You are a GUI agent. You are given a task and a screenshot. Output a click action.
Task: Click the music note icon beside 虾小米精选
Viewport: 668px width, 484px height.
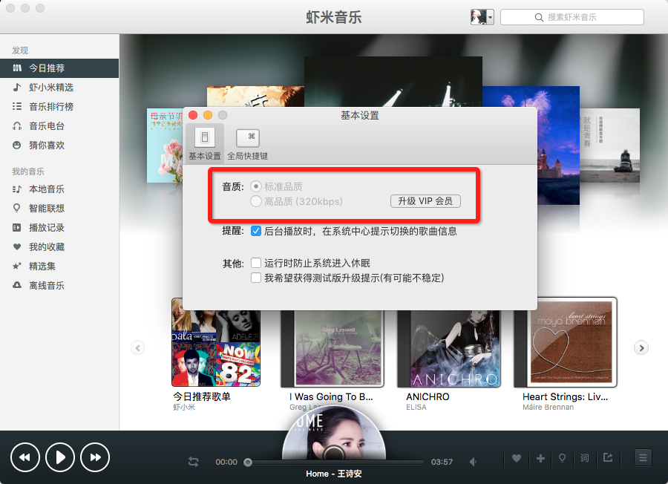[16, 88]
